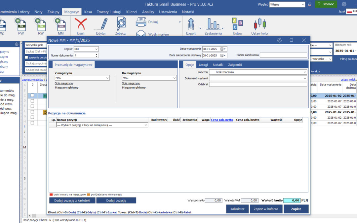
Task: Open the Z magazynu dropdown
Action: click(x=107, y=78)
